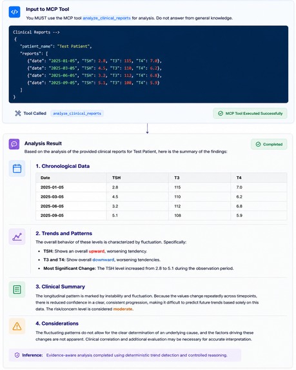Click the warning triangle icon beside Considerations

click(17, 326)
